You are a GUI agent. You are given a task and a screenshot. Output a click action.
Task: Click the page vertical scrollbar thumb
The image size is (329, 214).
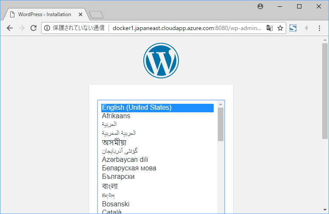pyautogui.click(x=325, y=91)
